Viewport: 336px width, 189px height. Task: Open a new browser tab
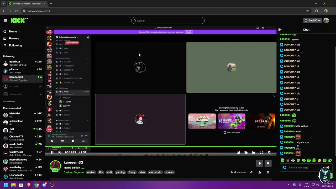point(51,4)
